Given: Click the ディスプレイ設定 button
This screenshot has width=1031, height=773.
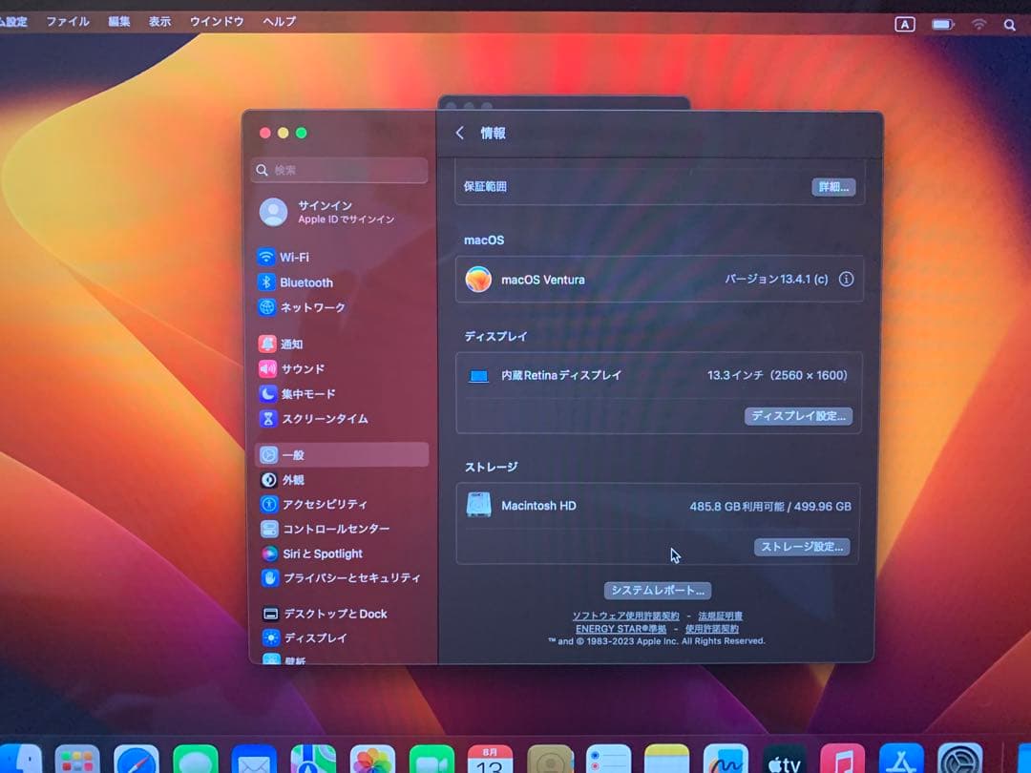Looking at the screenshot, I should [x=799, y=415].
